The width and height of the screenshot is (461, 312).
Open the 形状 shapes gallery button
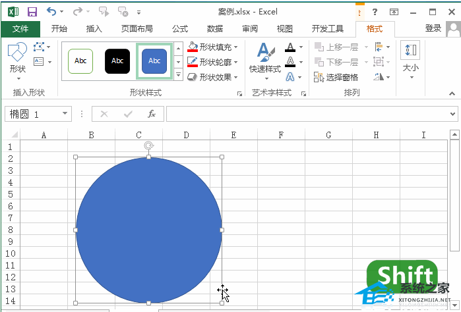click(18, 61)
